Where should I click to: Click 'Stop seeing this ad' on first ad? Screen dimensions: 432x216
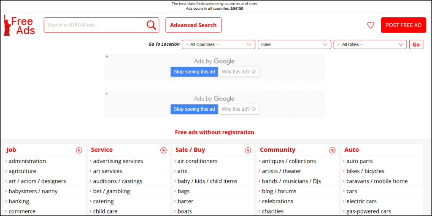point(194,72)
